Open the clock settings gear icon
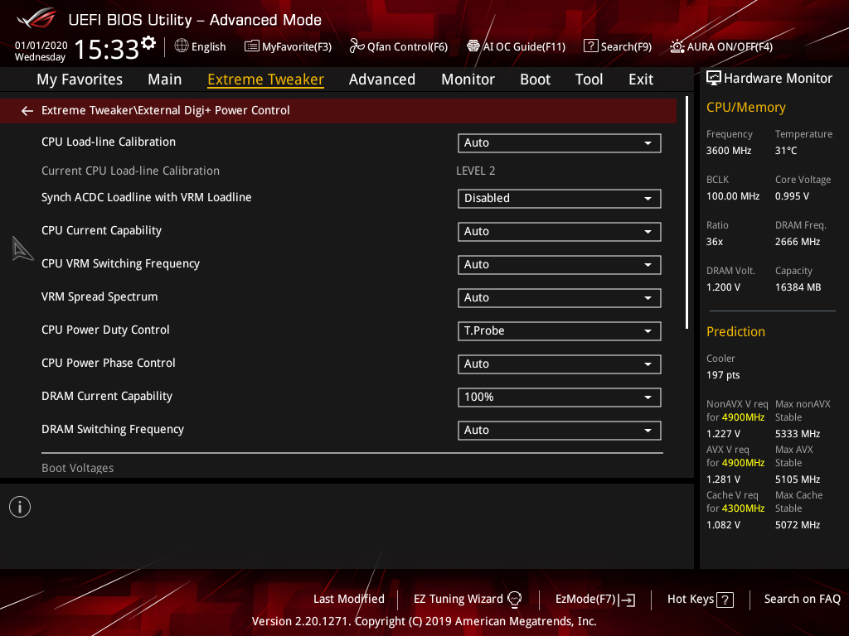 click(148, 43)
